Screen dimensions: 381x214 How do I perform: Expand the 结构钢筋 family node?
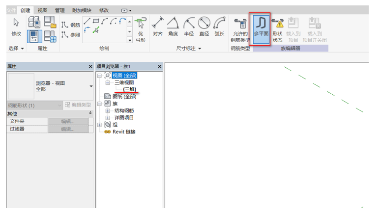pos(108,111)
